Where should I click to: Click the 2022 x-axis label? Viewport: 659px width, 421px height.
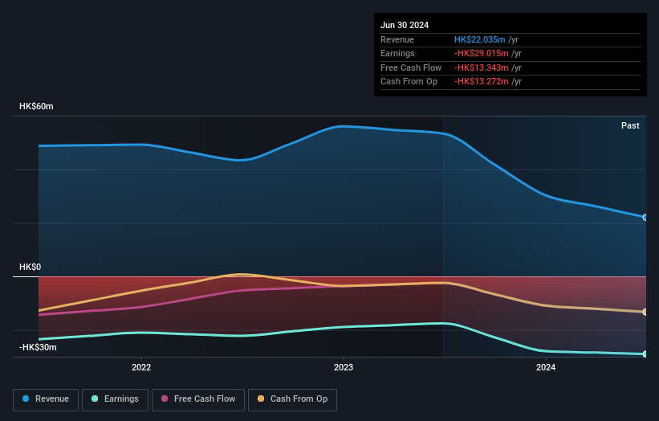coord(141,368)
